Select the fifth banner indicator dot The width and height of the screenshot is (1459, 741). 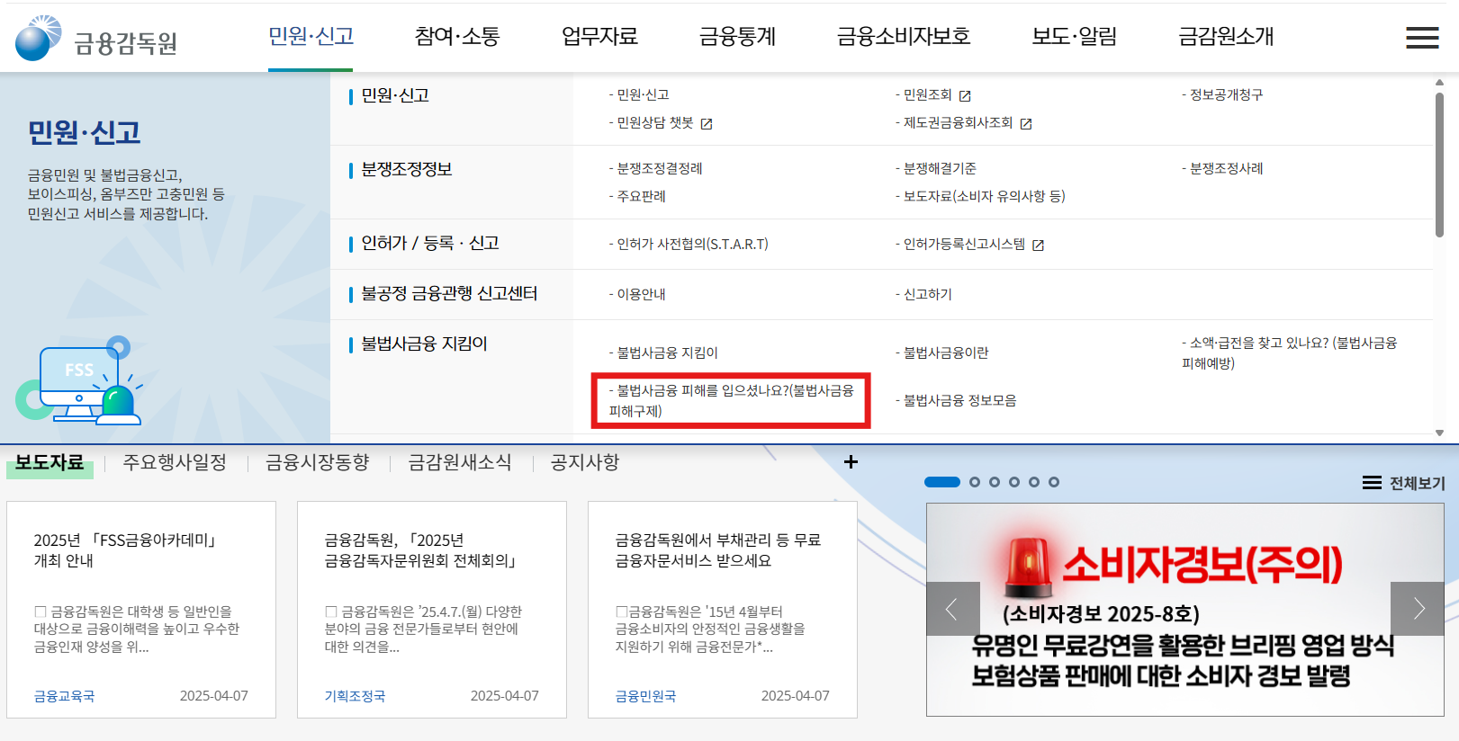coord(1034,482)
